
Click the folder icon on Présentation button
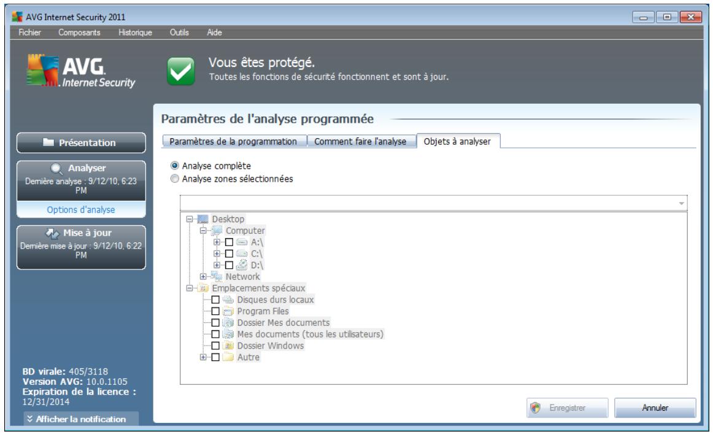48,142
